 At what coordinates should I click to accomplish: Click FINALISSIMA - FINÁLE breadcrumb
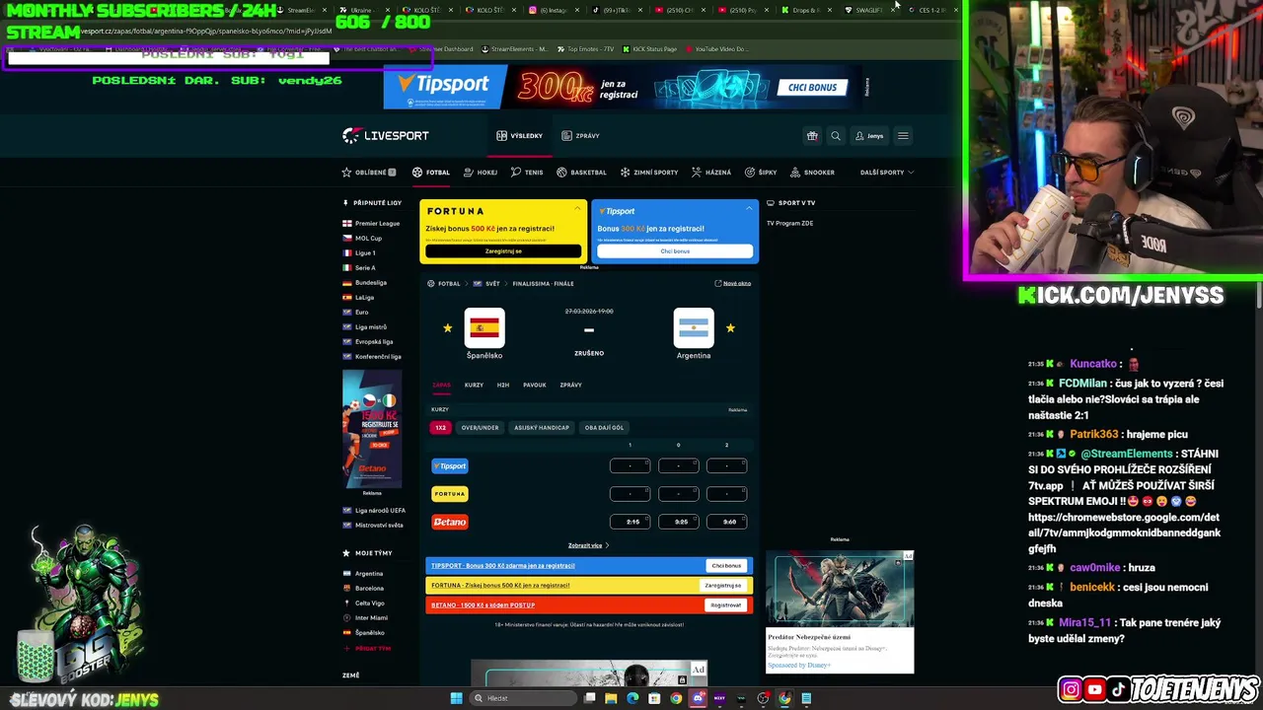tap(543, 284)
